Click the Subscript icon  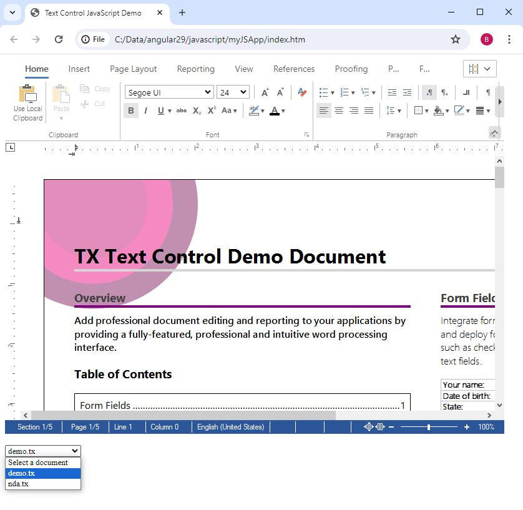pos(197,110)
